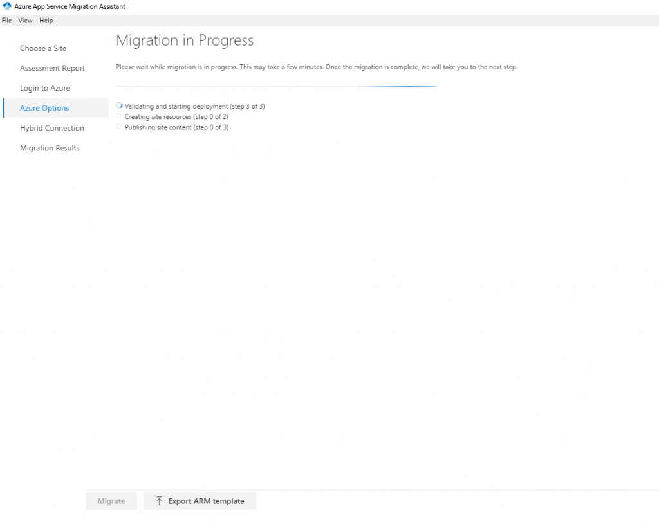Open the File menu

pyautogui.click(x=6, y=20)
